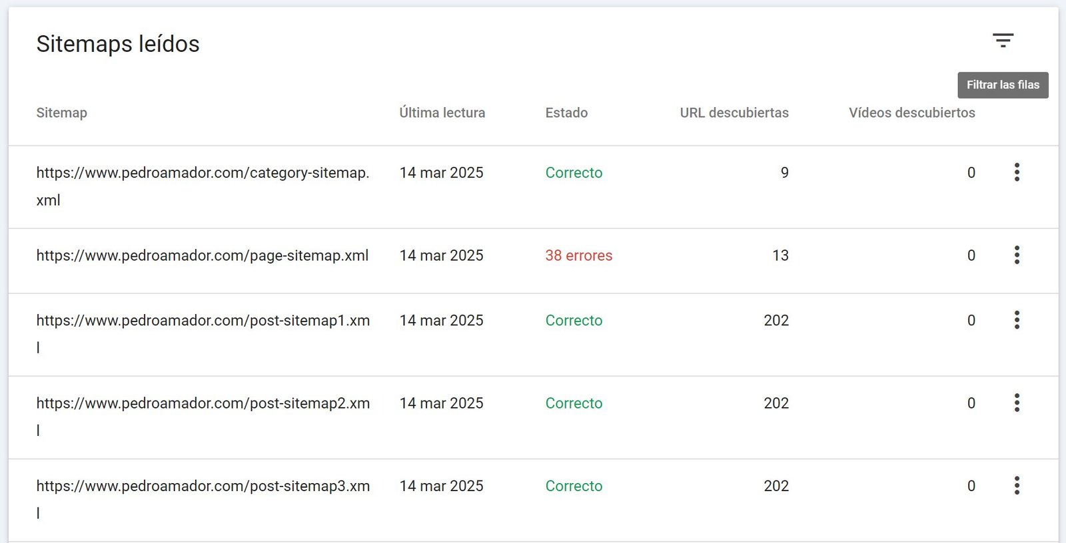Open more options for post-sitemap1.xml row

coord(1017,320)
